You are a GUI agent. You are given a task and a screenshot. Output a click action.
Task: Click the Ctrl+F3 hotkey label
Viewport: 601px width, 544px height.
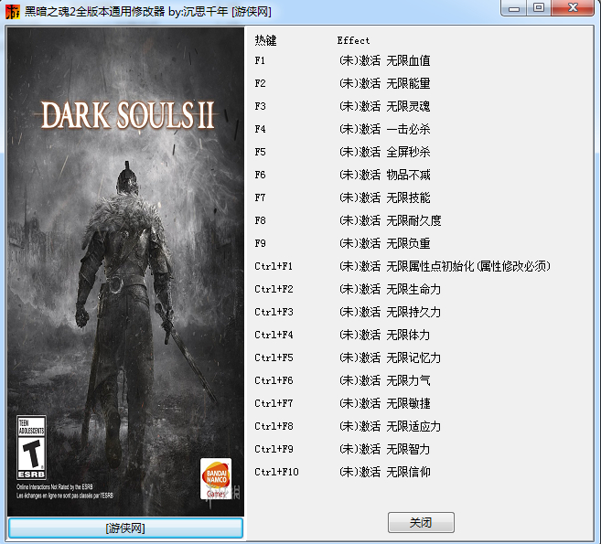click(x=274, y=312)
